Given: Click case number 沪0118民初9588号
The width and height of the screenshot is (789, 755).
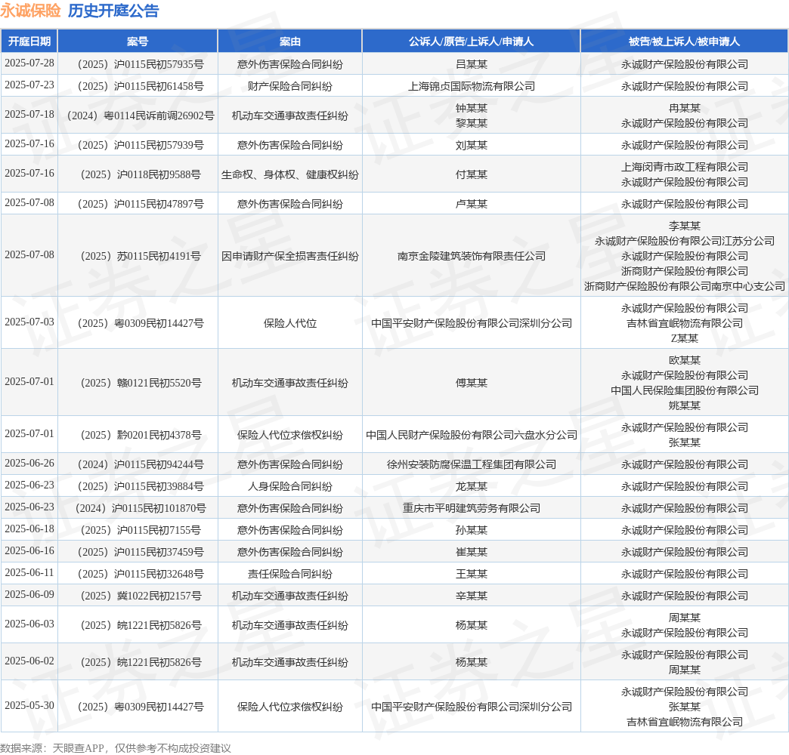Looking at the screenshot, I should pos(141,174).
